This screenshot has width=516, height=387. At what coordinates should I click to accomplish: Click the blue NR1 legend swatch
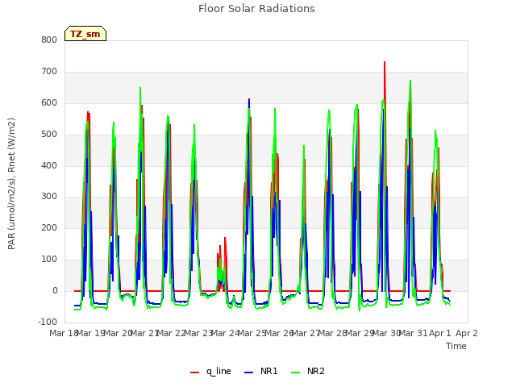tap(249, 372)
